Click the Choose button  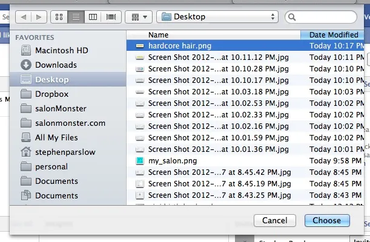(x=327, y=221)
